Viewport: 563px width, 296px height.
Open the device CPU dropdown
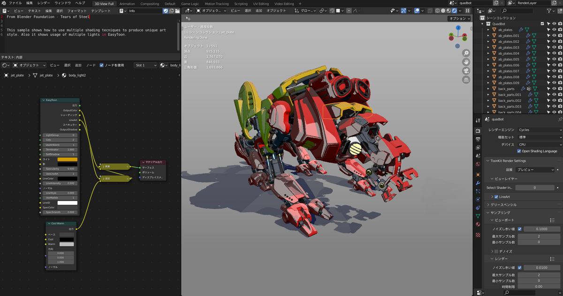pos(540,144)
